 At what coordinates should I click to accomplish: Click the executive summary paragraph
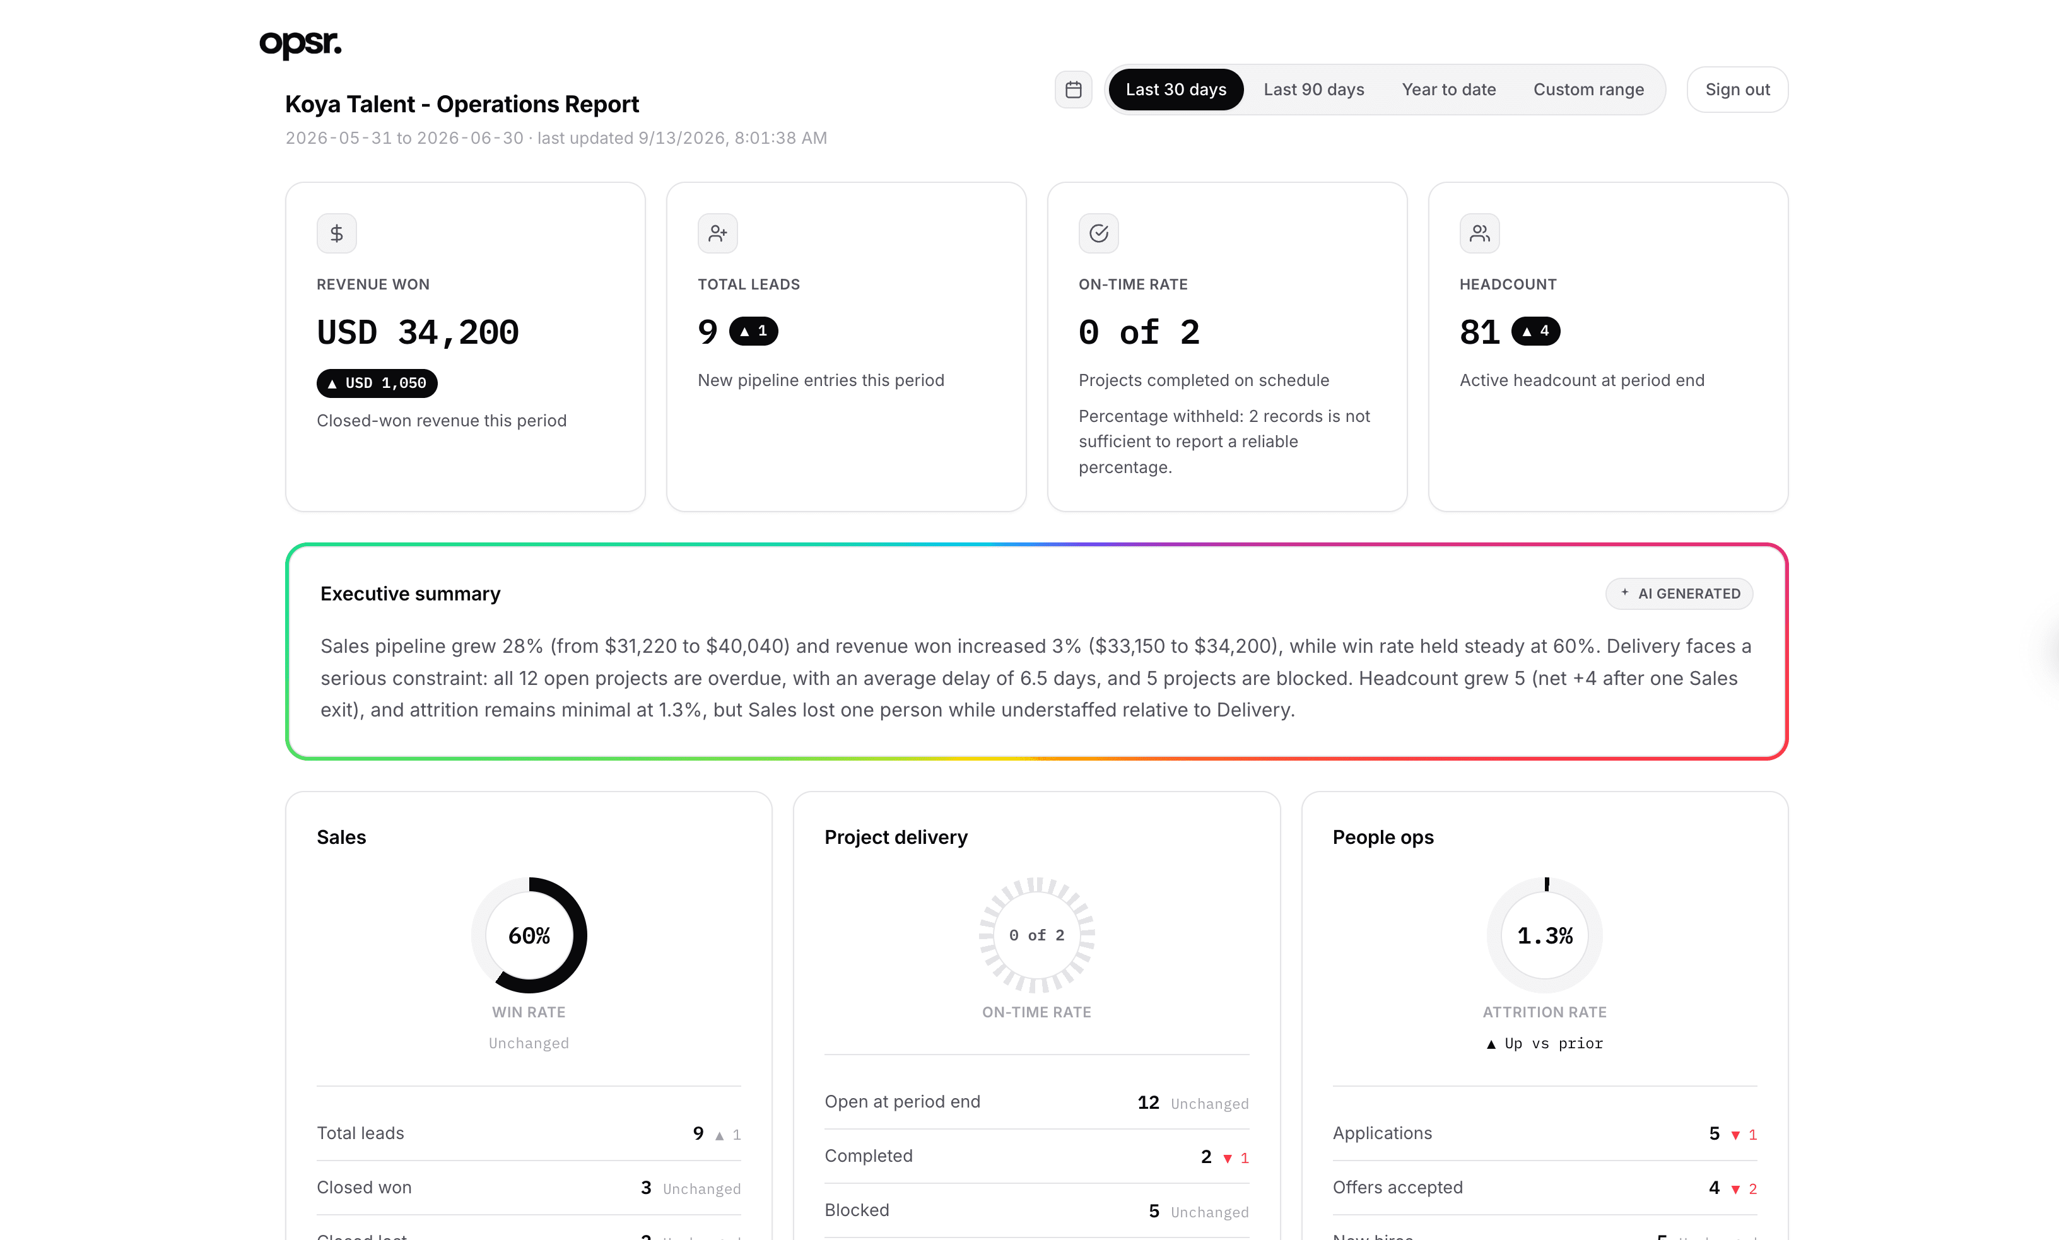[x=1036, y=677]
